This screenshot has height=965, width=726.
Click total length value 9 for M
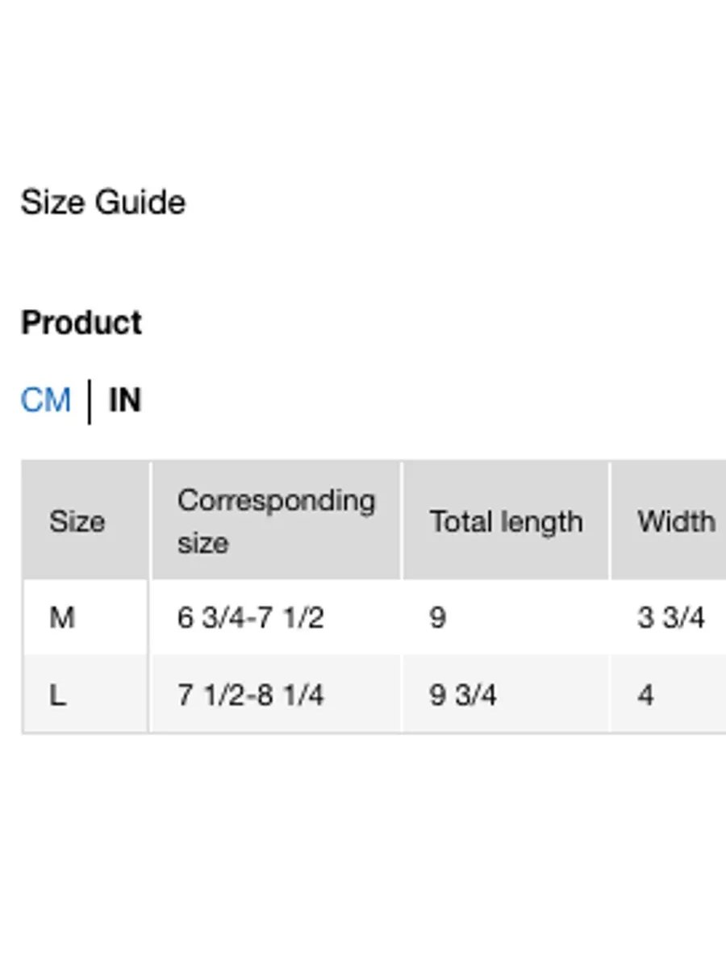coord(437,617)
